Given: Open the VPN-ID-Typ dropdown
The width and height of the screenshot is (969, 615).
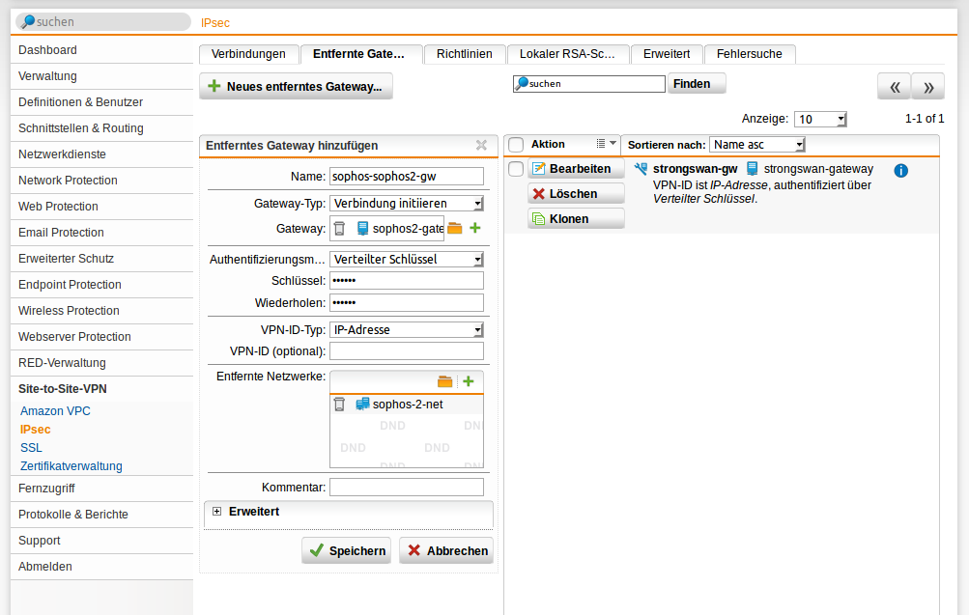Looking at the screenshot, I should click(475, 329).
